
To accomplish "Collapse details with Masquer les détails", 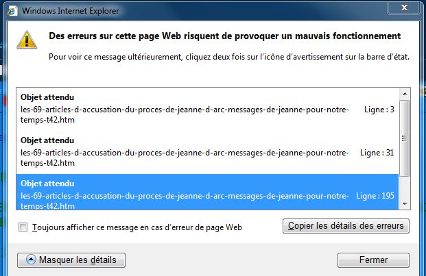I will 71,260.
